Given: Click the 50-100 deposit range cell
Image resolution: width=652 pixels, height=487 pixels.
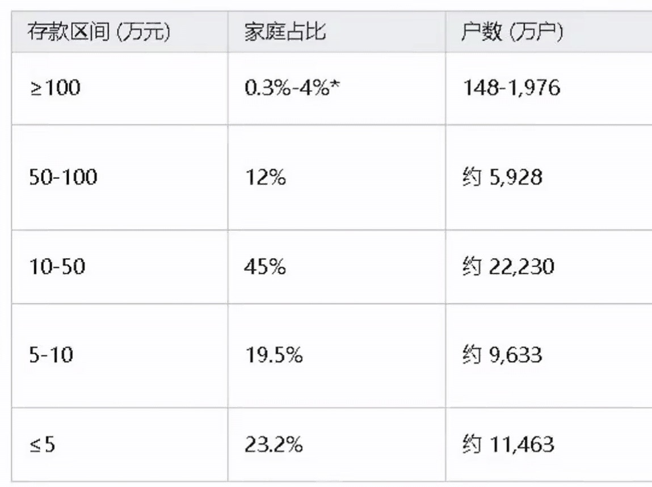Looking at the screenshot, I should tap(63, 178).
